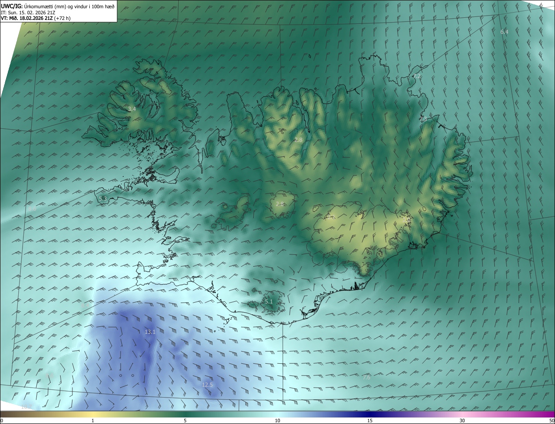Screen dimensions: 555x424
Task: Click the 6.4 value label on the map
Action: [504, 32]
